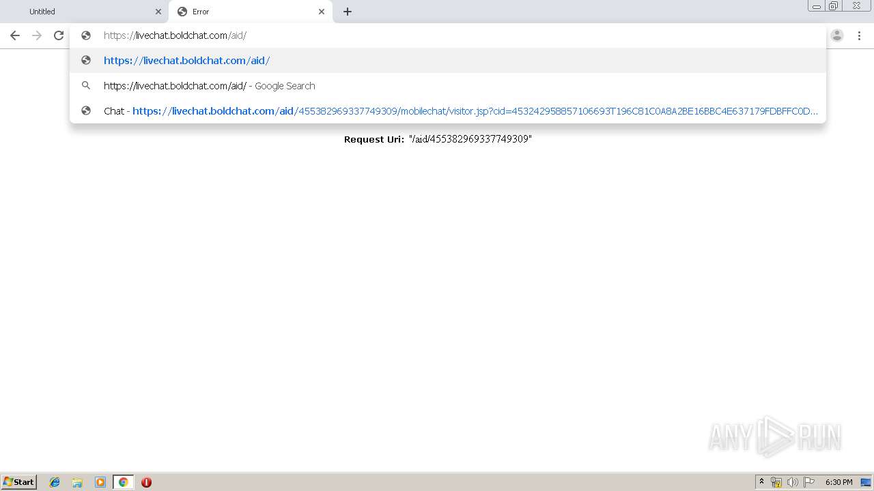
Task: Open the Chrome three-dot menu
Action: click(859, 35)
